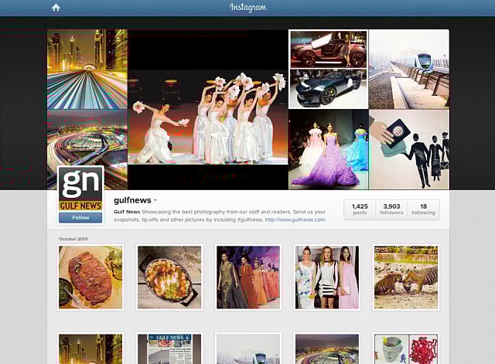Open the gulfnews.com website link
Viewport: 495px width, 364px height.
click(x=295, y=219)
